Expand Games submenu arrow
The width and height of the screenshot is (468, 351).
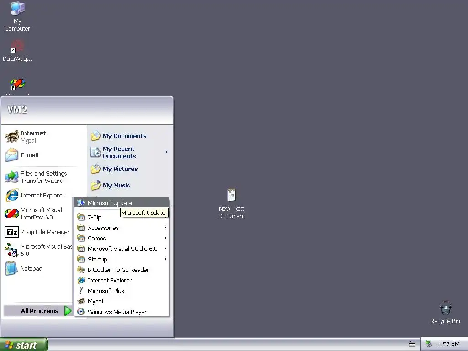(x=165, y=238)
